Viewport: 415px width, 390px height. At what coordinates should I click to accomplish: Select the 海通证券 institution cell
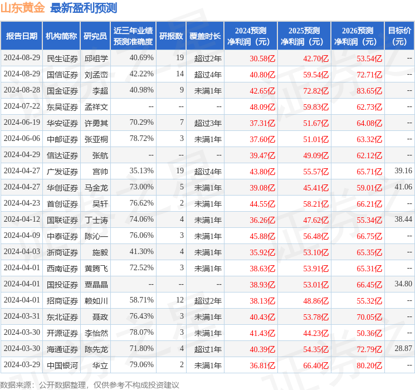62,349
